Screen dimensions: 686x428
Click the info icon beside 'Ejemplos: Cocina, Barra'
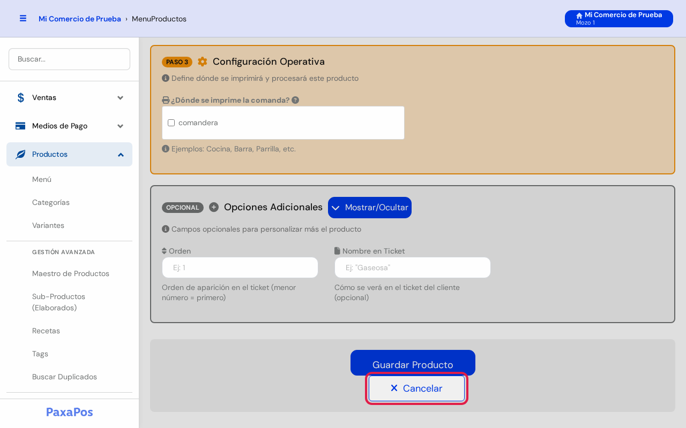[x=166, y=149]
